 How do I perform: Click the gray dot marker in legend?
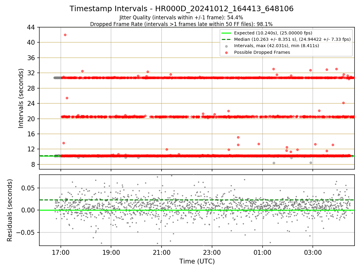click(226, 46)
